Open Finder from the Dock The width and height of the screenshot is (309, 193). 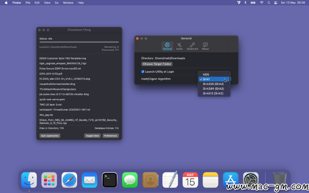click(29, 180)
